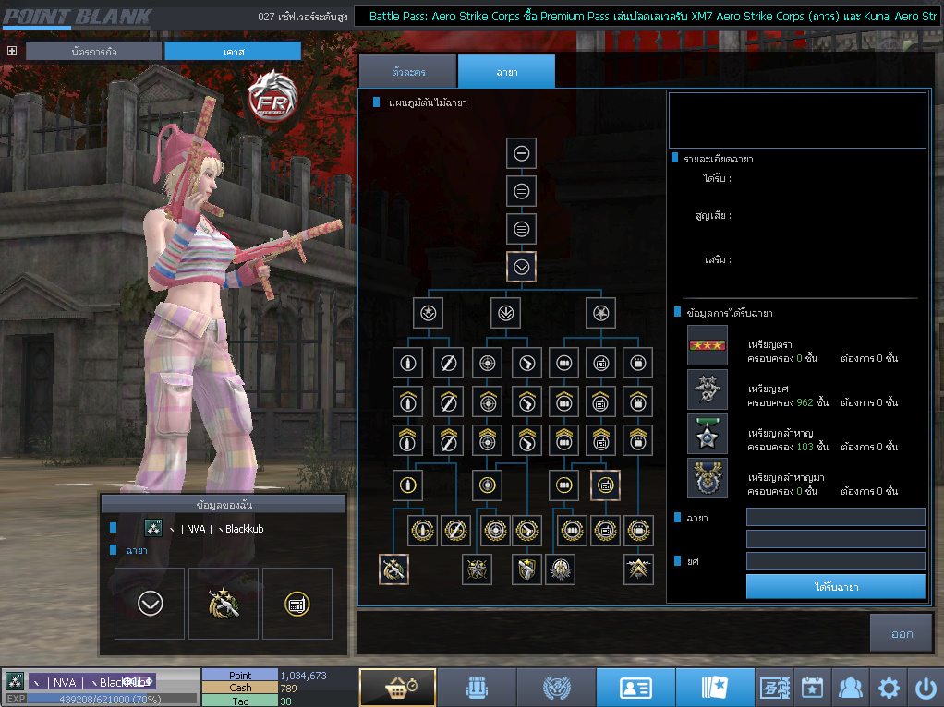
Task: Select the first equipped title slot with chevron
Action: tap(150, 604)
